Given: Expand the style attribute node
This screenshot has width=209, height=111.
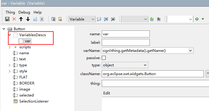Looking at the screenshot, I should (9, 71).
